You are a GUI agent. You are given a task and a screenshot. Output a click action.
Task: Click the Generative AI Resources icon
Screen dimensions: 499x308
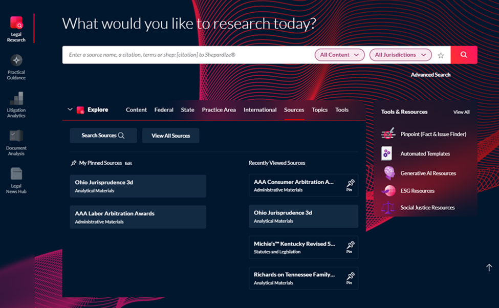[389, 173]
